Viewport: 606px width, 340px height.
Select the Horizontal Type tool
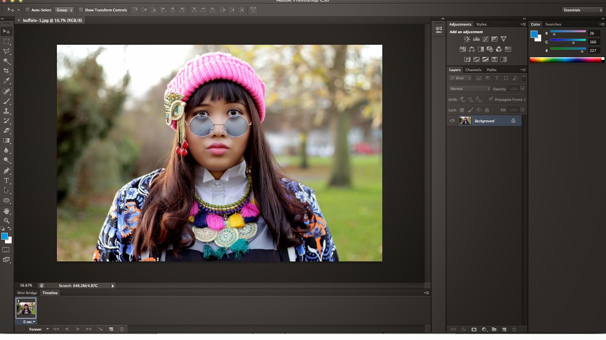point(6,181)
